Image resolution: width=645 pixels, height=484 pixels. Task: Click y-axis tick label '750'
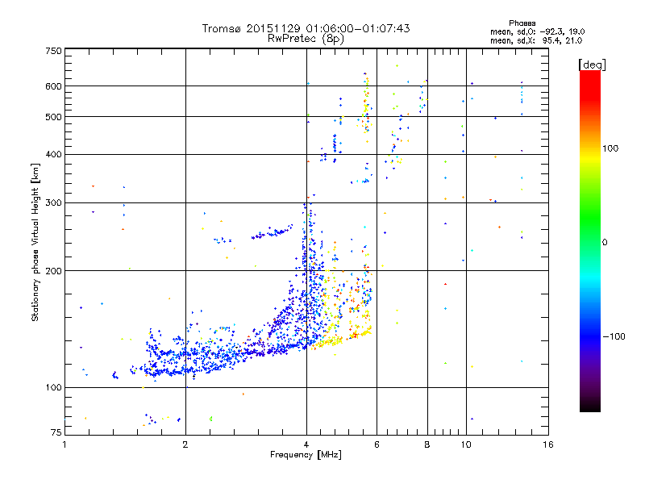(53, 51)
